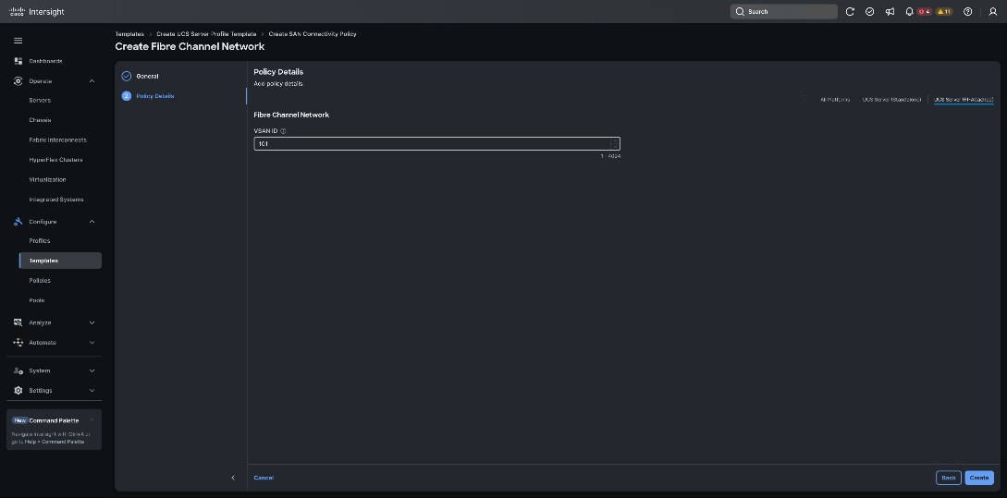Select the All Platforms tab
Screen dimensions: 1007x498
pos(834,100)
